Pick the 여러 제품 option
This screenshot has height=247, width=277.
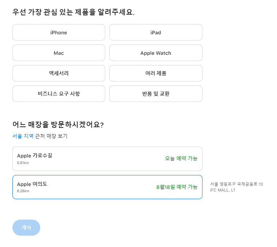(x=156, y=73)
